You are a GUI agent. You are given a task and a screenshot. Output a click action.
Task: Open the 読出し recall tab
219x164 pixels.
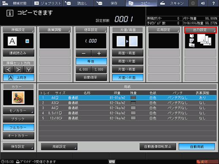pyautogui.click(x=78, y=3)
